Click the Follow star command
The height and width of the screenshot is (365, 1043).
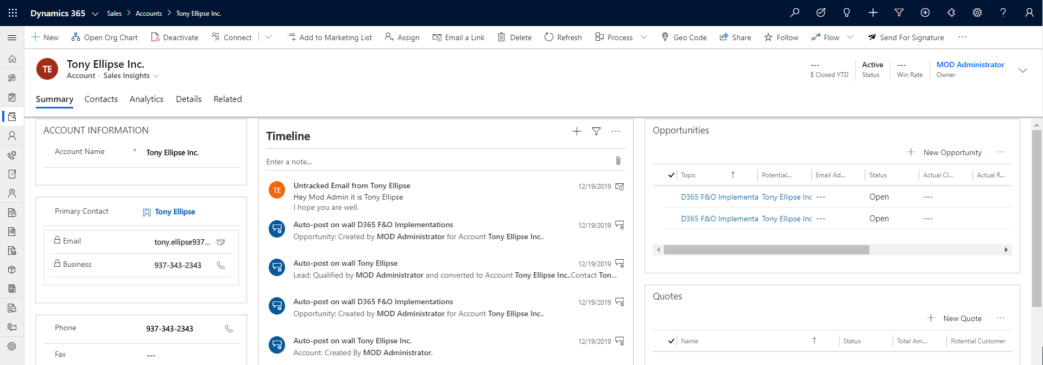pos(781,37)
